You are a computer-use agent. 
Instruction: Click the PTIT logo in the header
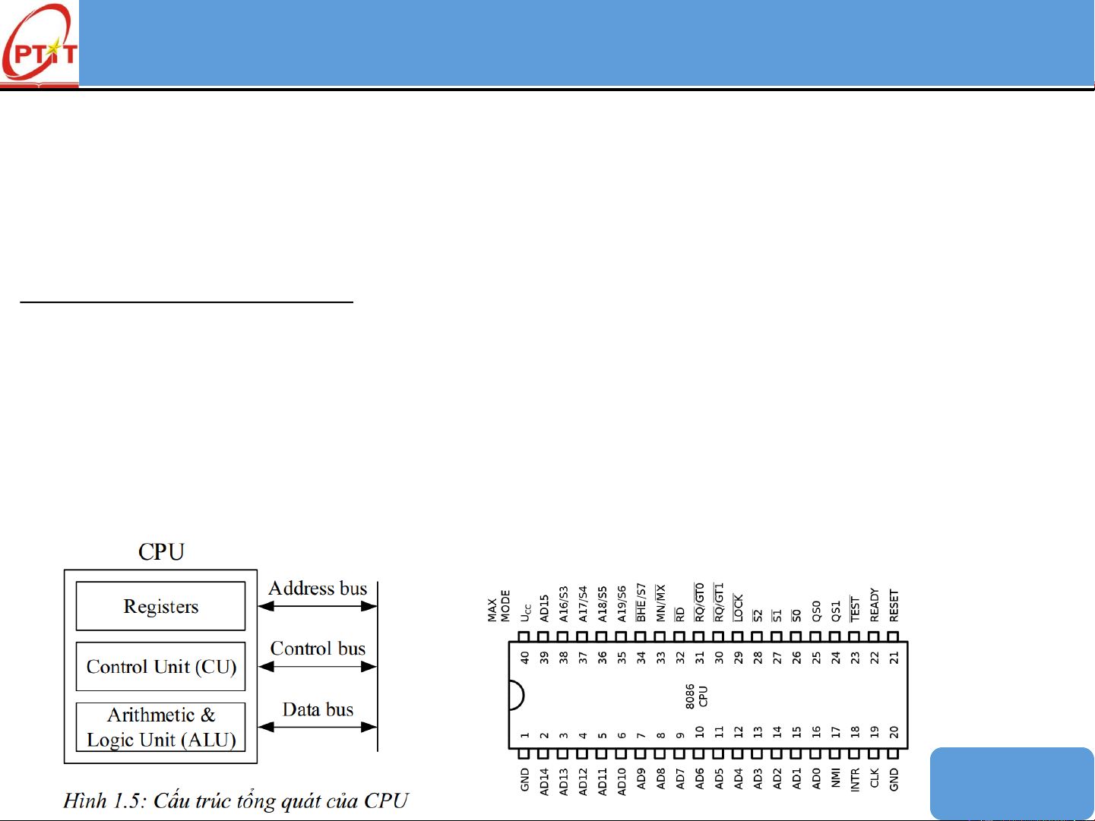[40, 44]
